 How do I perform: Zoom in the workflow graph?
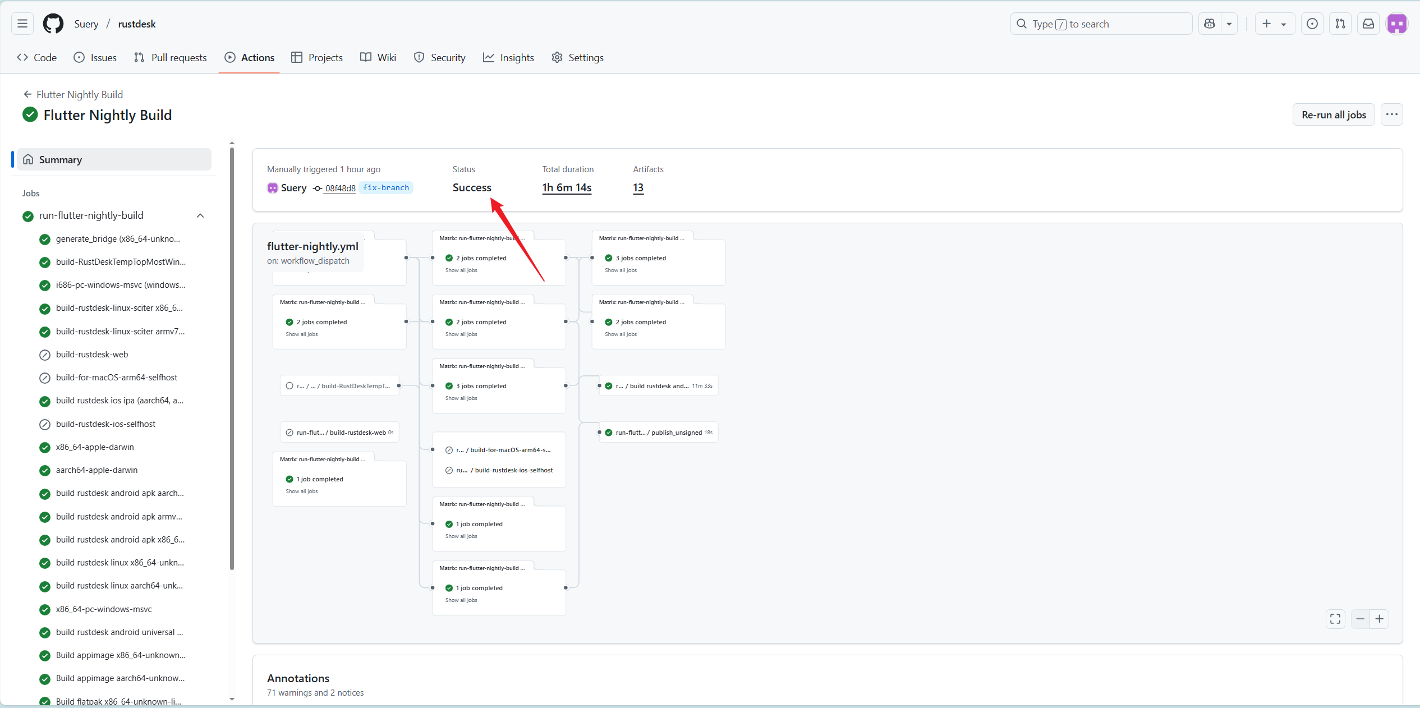coord(1380,619)
